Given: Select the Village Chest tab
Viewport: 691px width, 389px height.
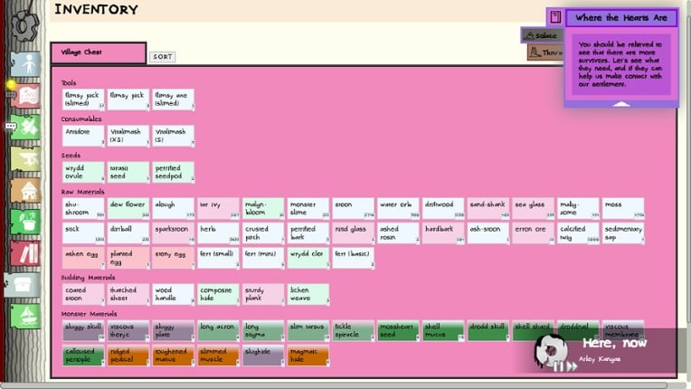Looking at the screenshot, I should coord(98,53).
